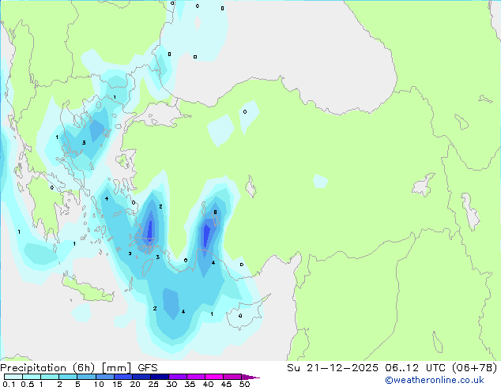The width and height of the screenshot is (501, 387).
Task: Click the '25' legend tick label
Action: coord(153,384)
